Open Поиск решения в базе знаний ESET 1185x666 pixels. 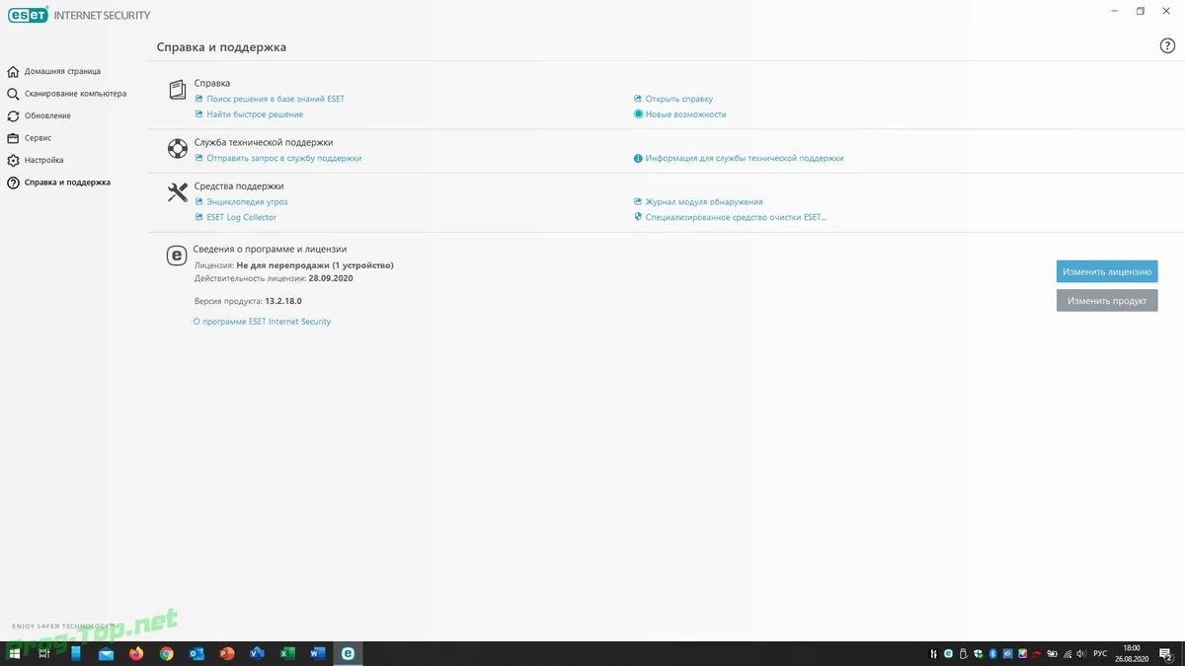[276, 99]
